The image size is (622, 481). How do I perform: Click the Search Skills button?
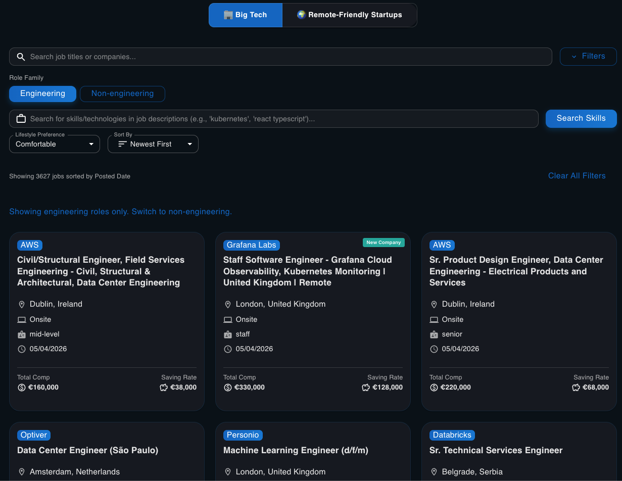[581, 118]
